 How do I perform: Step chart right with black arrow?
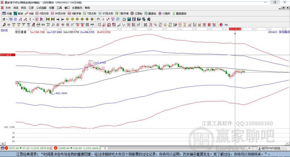coord(63,19)
